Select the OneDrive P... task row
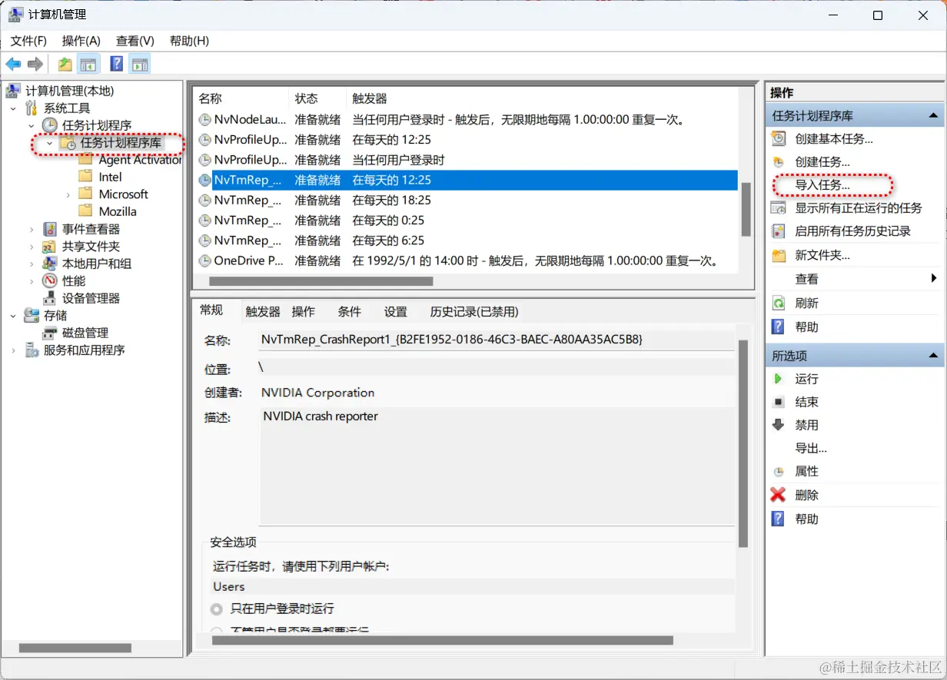The height and width of the screenshot is (680, 947). click(464, 260)
